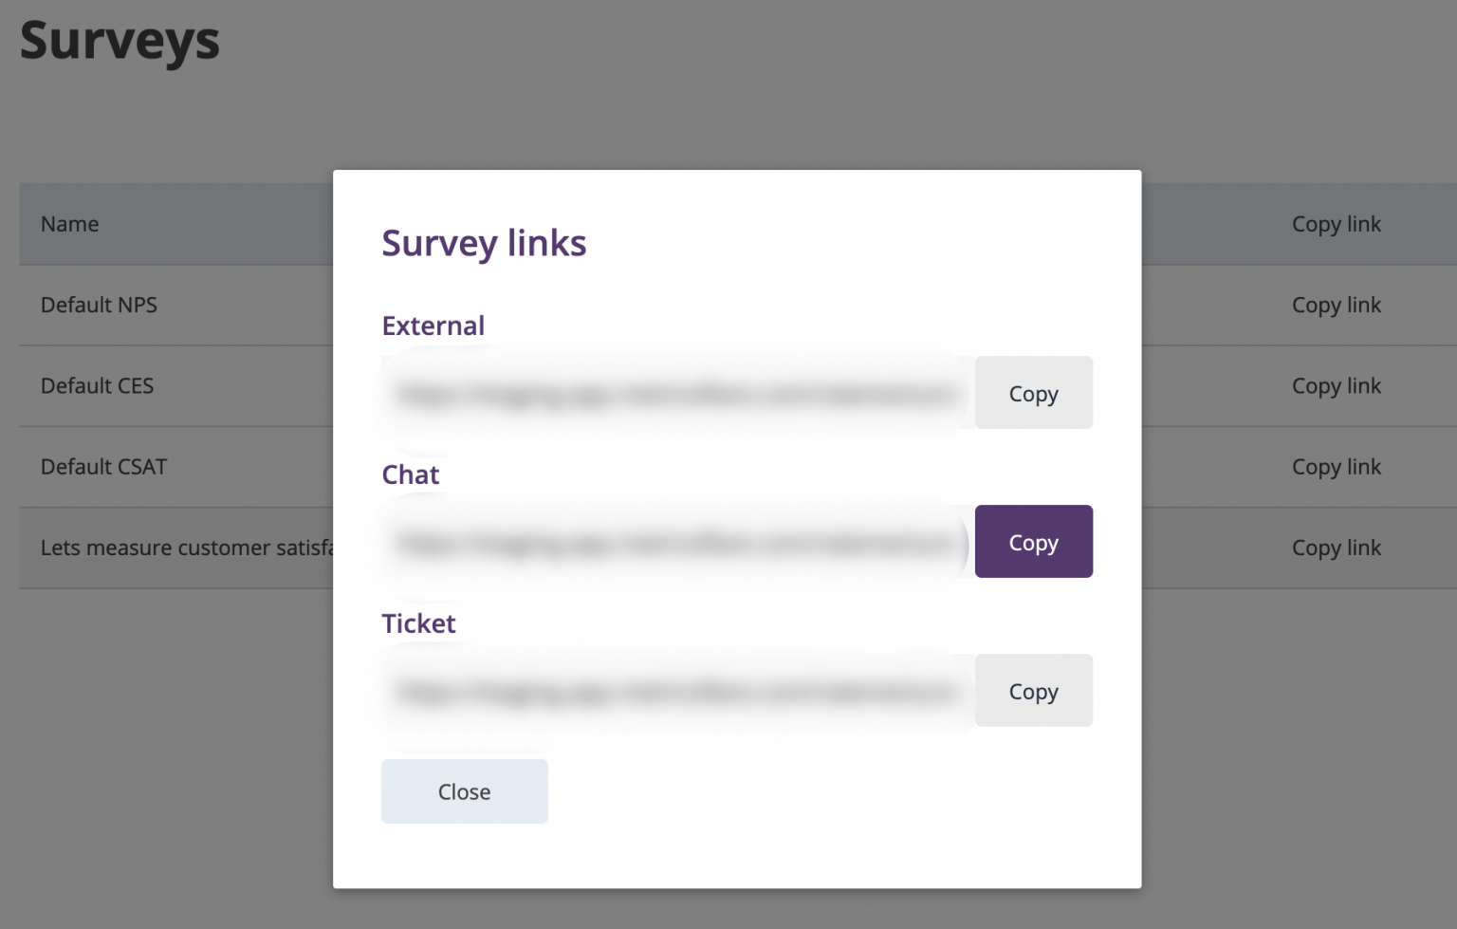Copy the Ticket survey link

(x=1033, y=690)
